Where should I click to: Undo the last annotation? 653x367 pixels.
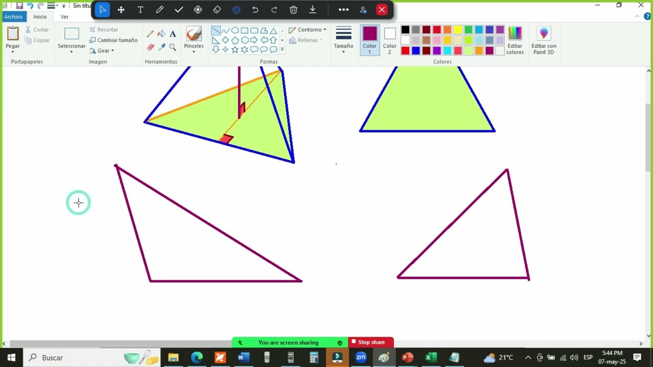coord(255,10)
